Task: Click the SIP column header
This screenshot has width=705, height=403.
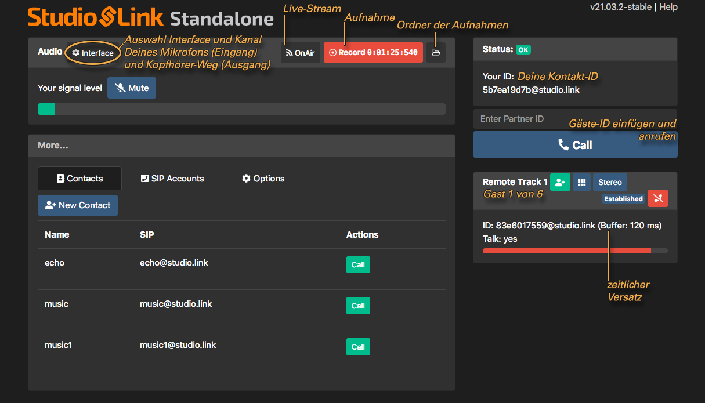Action: pyautogui.click(x=147, y=235)
